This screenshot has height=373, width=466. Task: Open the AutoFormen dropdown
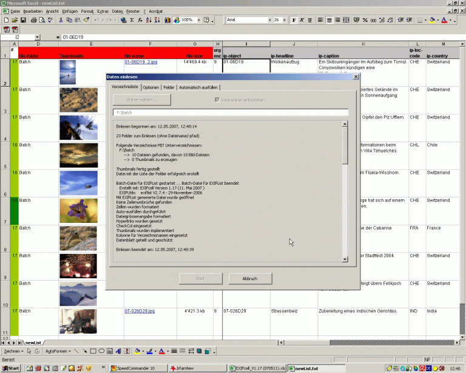tap(58, 351)
